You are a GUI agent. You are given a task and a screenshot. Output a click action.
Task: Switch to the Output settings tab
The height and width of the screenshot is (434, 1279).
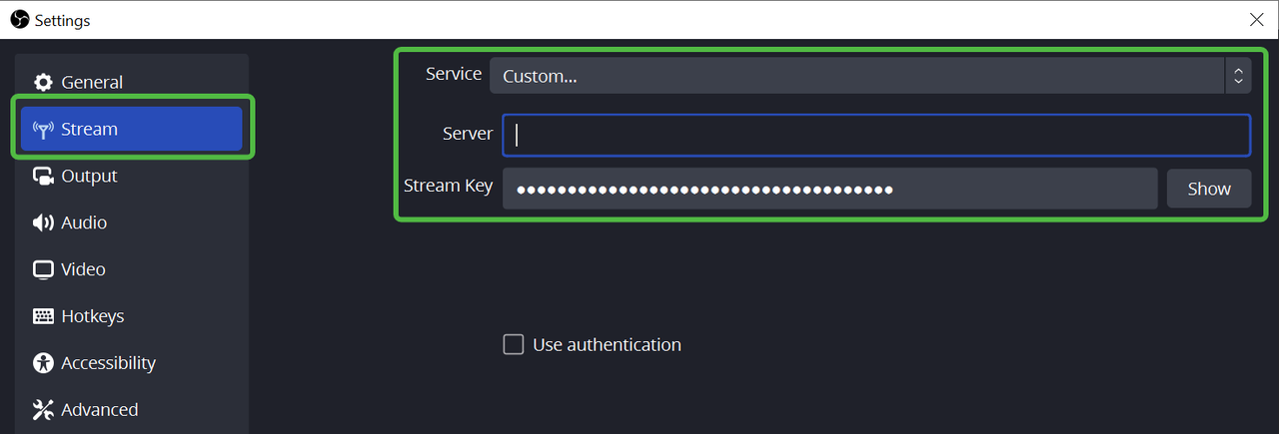point(89,177)
